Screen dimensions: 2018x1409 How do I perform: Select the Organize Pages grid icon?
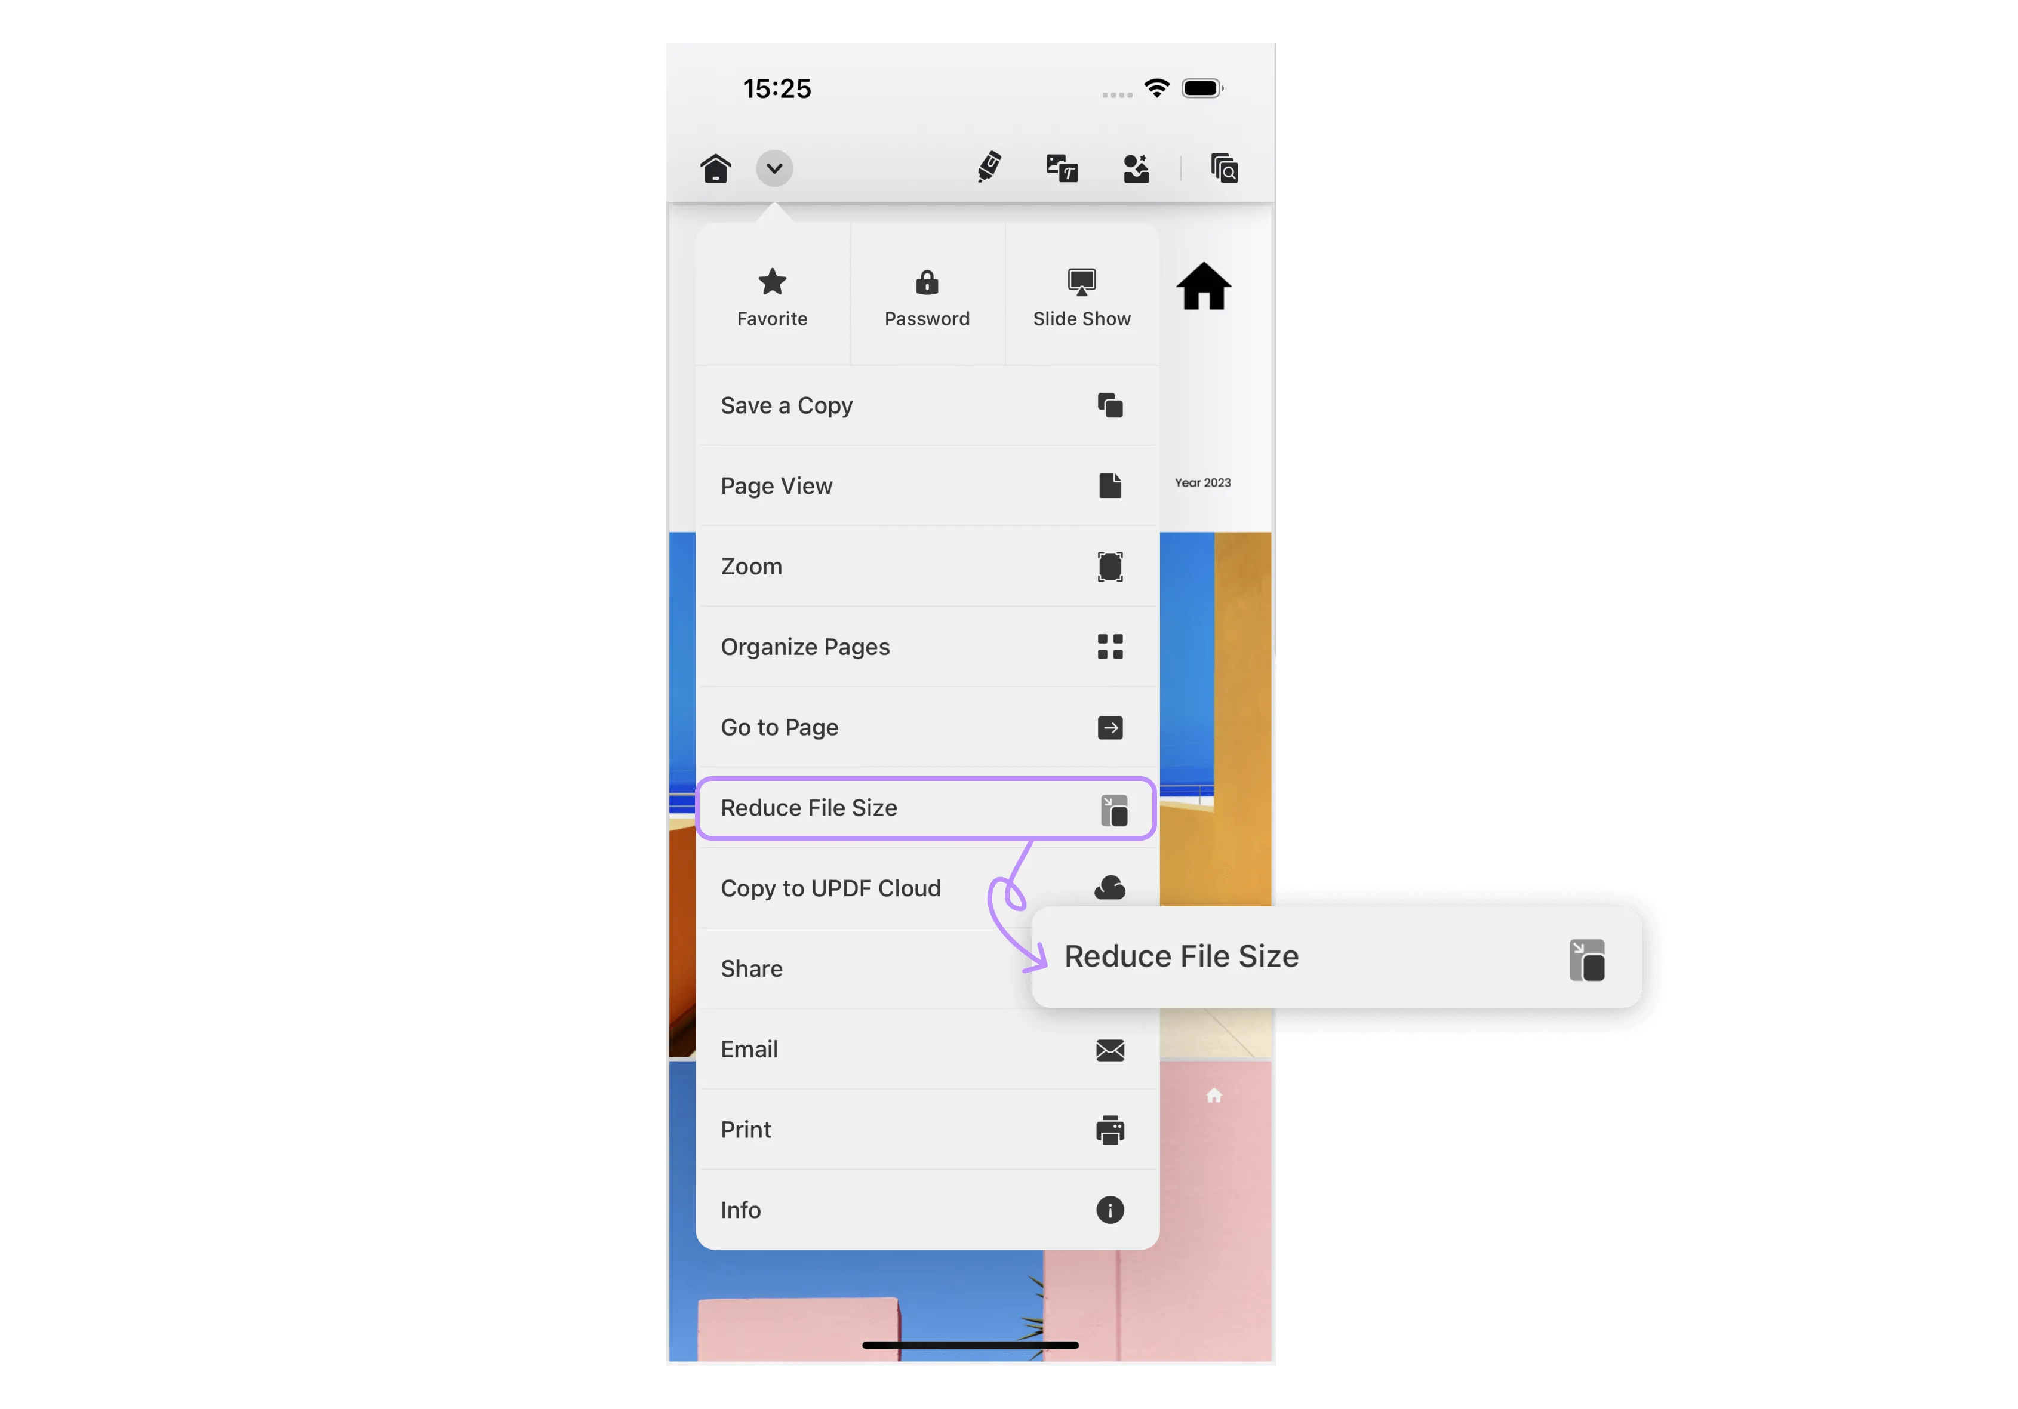tap(1110, 645)
